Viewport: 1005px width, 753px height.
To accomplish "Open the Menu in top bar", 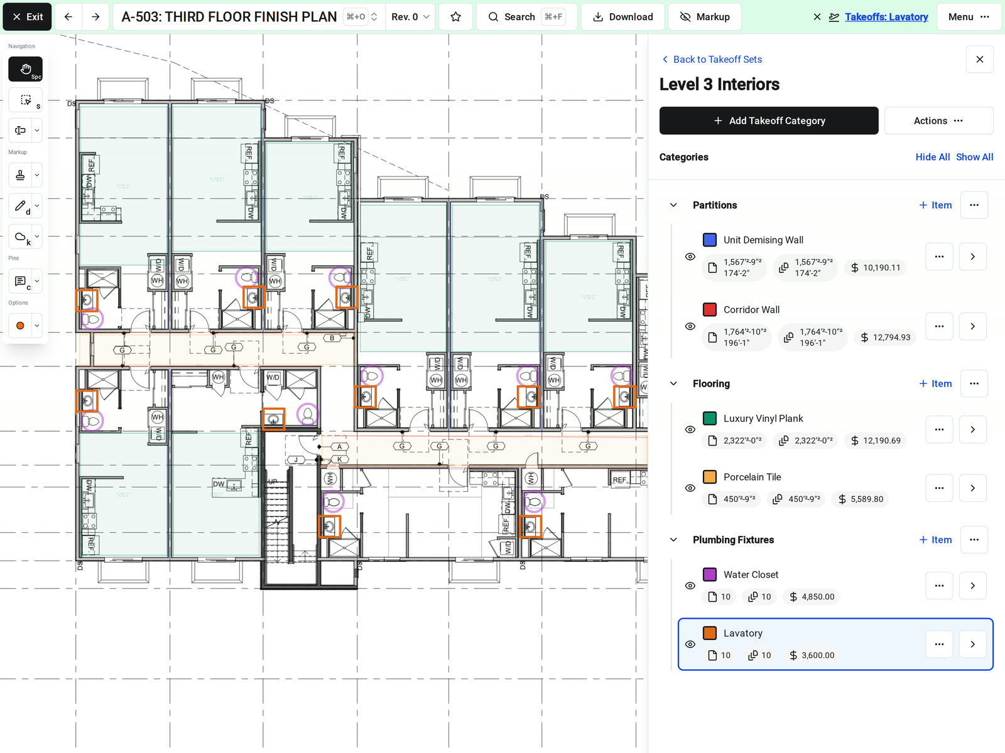I will click(x=969, y=17).
